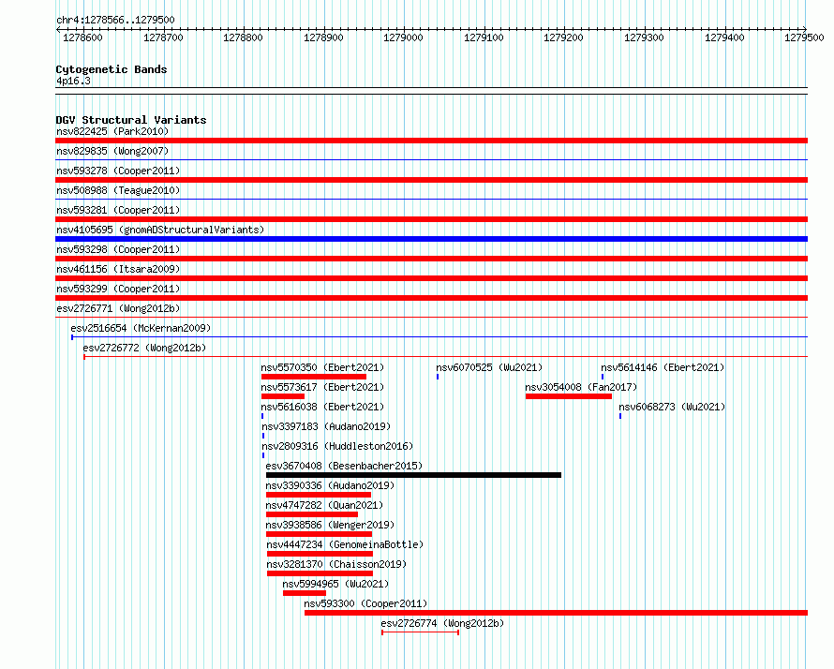834x669 pixels.
Task: Select the red nsv822425 Park2010 variant bar
Action: (x=431, y=141)
